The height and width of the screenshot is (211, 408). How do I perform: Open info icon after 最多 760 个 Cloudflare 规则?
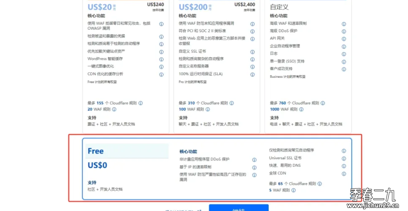point(323,103)
